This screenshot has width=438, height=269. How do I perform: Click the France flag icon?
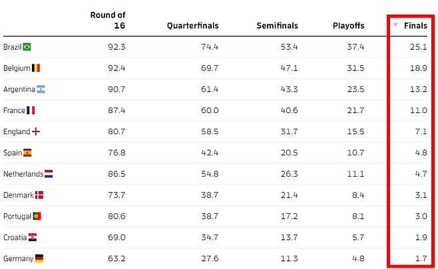(x=31, y=110)
